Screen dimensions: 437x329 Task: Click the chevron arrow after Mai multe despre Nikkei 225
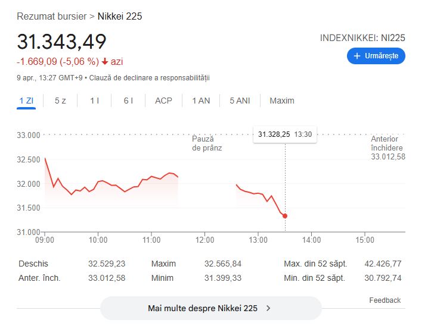click(268, 308)
